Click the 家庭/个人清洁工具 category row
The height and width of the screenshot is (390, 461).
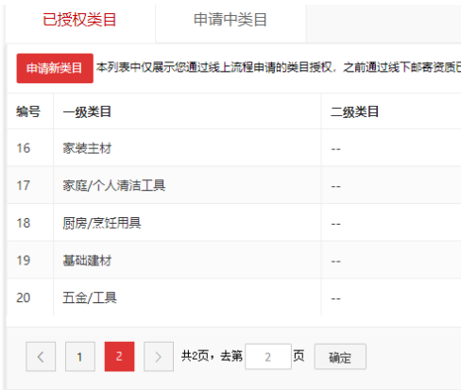(x=233, y=185)
